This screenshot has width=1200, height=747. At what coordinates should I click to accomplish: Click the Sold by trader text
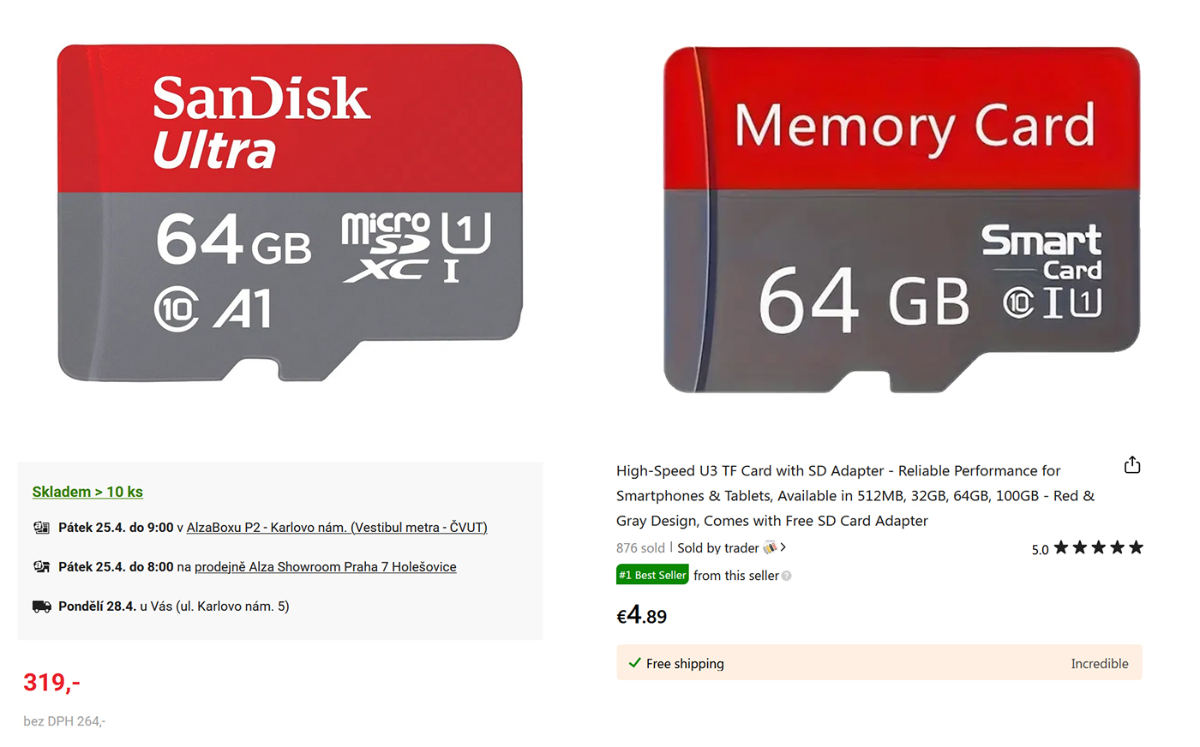(718, 548)
